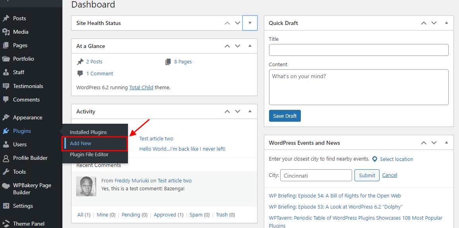
Task: Move Activity panel down
Action: [x=238, y=111]
